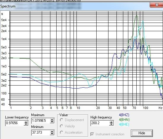The height and width of the screenshot is (139, 163).
Task: Increase Lower frequency with up arrow
Action: (x=26, y=122)
